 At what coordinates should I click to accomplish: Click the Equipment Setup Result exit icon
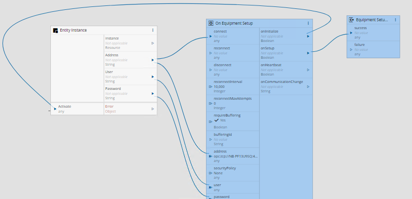point(351,20)
